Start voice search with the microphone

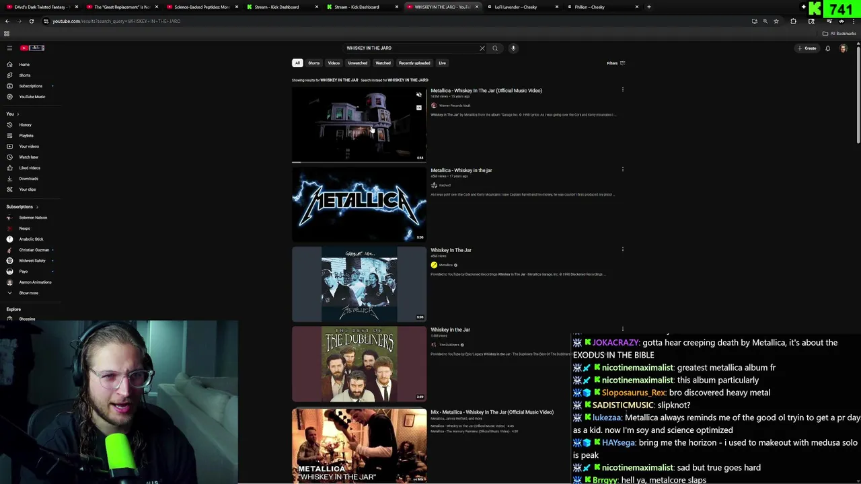tap(513, 48)
